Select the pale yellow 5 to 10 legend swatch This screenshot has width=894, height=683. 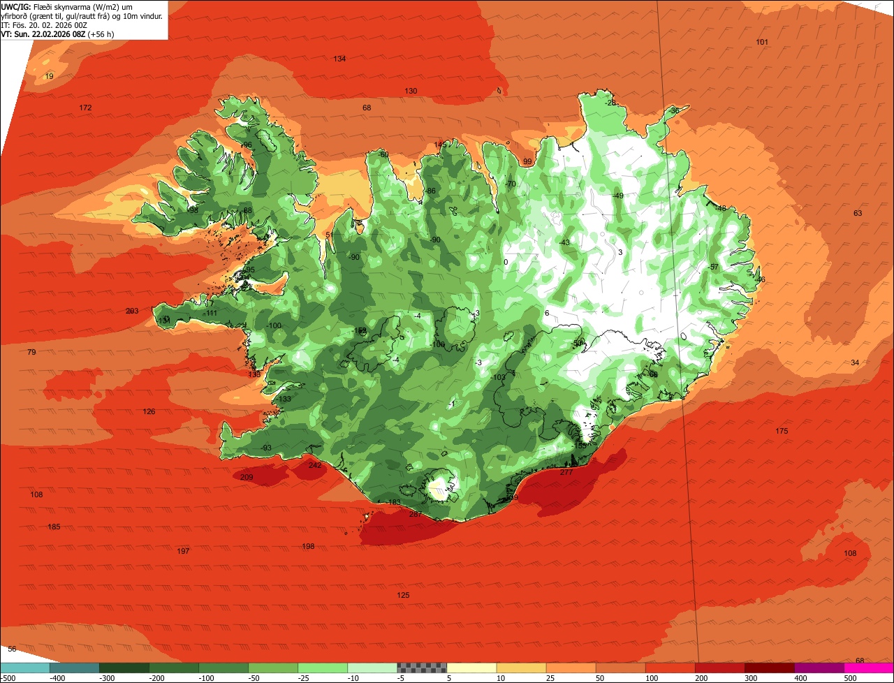[x=471, y=668]
